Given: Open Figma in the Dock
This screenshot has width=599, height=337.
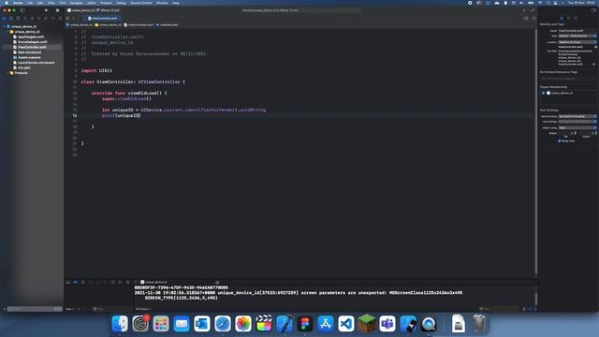Looking at the screenshot, I should coord(305,324).
